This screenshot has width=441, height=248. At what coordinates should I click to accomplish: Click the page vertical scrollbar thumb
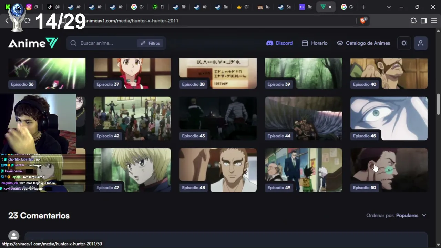pos(438,104)
